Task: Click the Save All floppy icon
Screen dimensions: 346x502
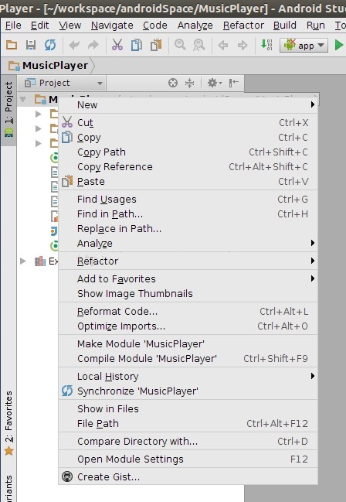Action: click(31, 45)
